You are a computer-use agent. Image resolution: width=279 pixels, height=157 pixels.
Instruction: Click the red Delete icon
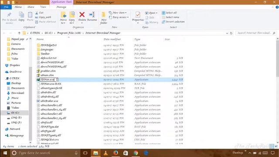click(x=82, y=14)
